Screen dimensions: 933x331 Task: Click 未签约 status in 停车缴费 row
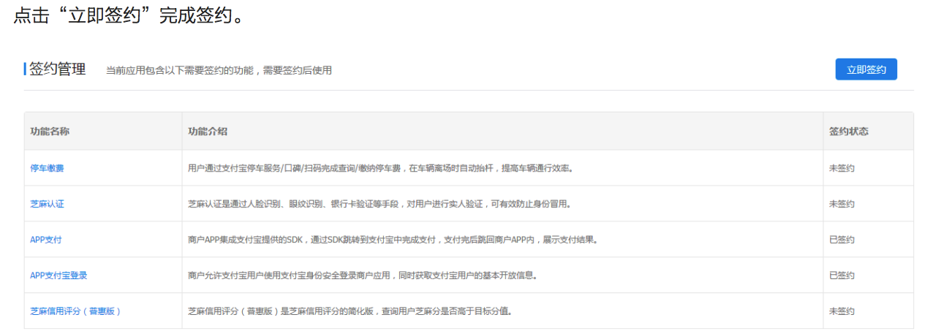coord(842,168)
